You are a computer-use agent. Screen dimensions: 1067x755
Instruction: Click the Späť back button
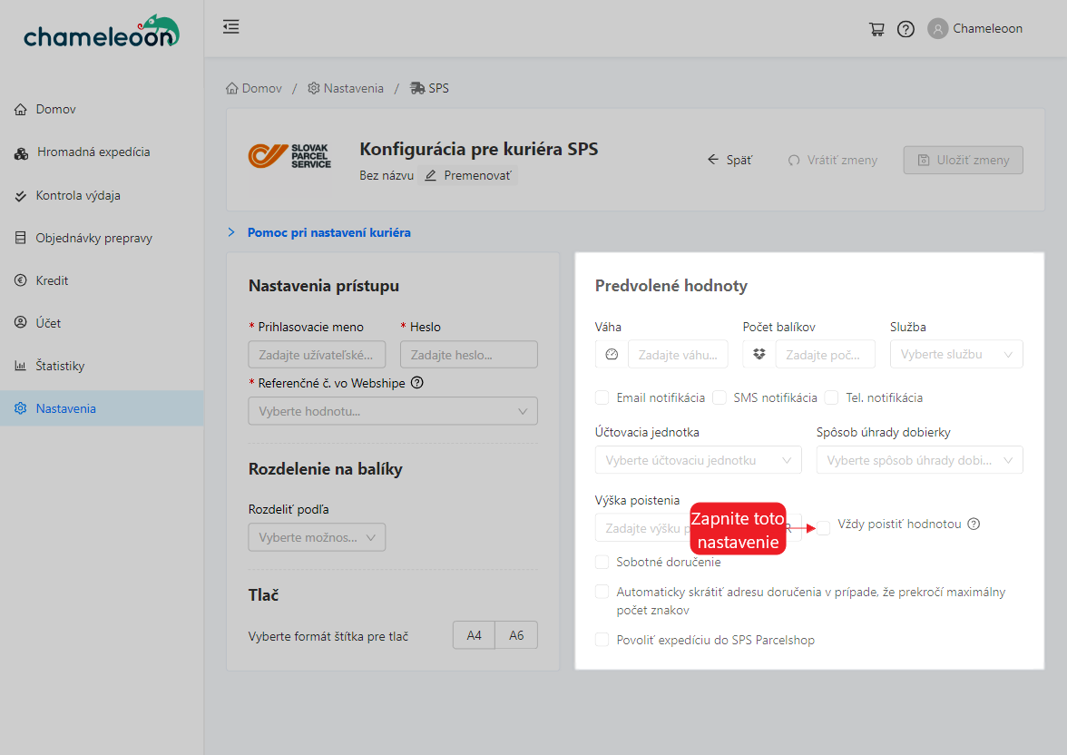pyautogui.click(x=729, y=160)
